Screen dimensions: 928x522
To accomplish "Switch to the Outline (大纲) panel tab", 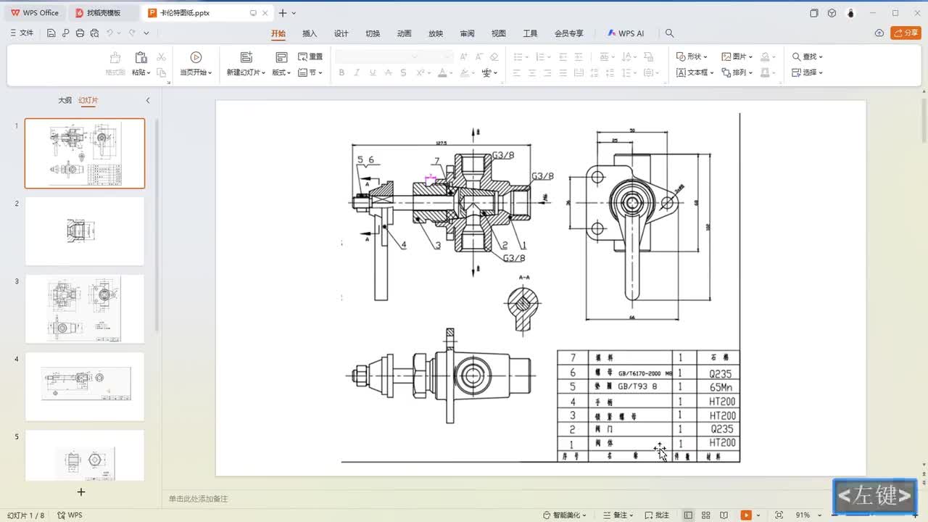I will (65, 101).
